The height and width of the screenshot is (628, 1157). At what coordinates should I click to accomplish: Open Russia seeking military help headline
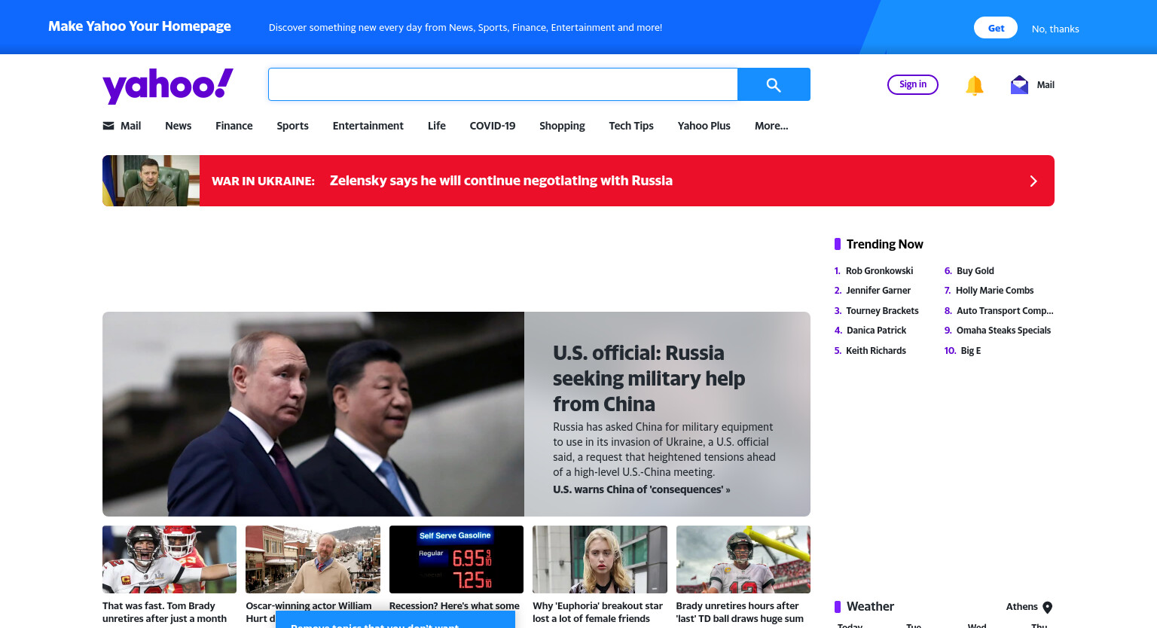point(649,378)
